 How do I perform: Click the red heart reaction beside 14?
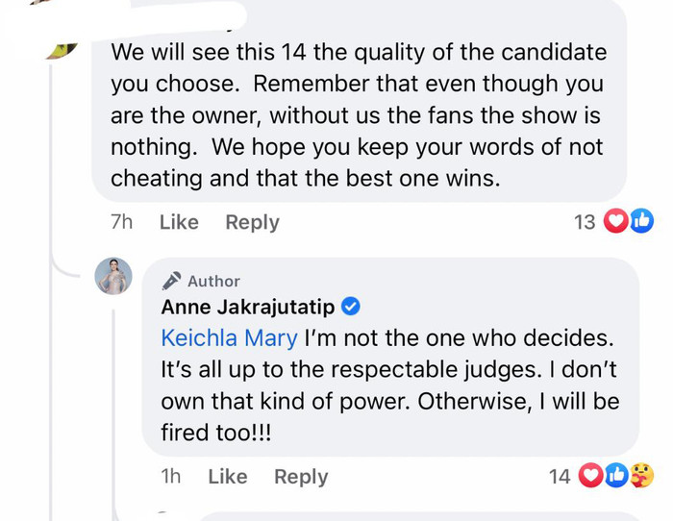click(592, 475)
